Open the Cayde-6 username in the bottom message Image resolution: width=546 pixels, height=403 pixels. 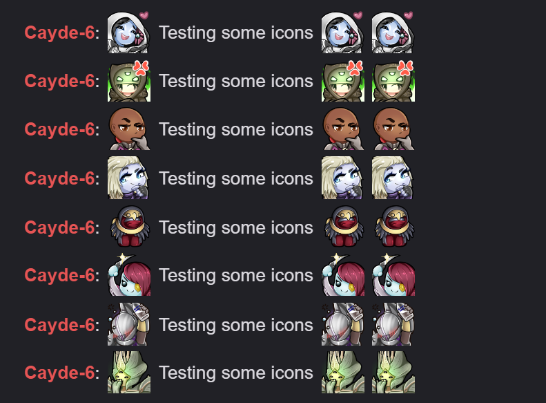[x=59, y=373]
